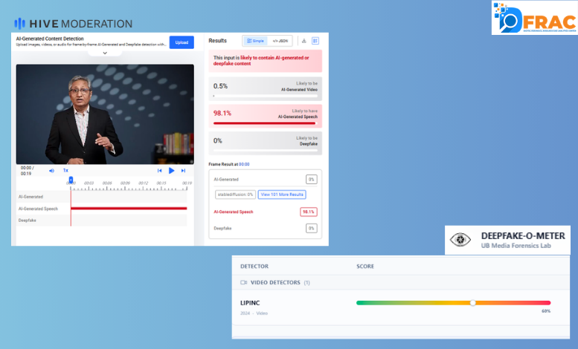Click the UB Media Forensics Lab text

[x=516, y=246]
